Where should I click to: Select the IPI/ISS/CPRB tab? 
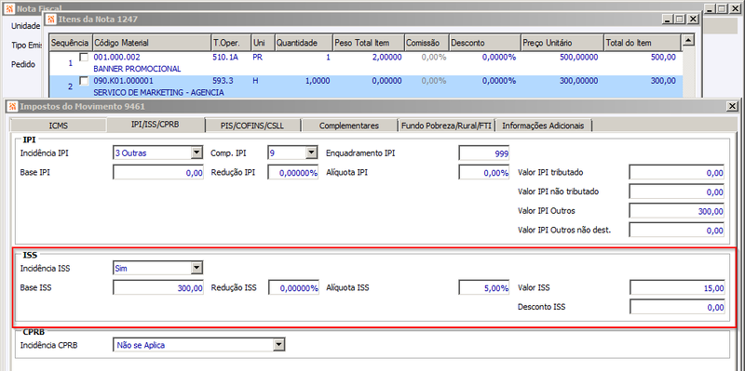(x=156, y=126)
